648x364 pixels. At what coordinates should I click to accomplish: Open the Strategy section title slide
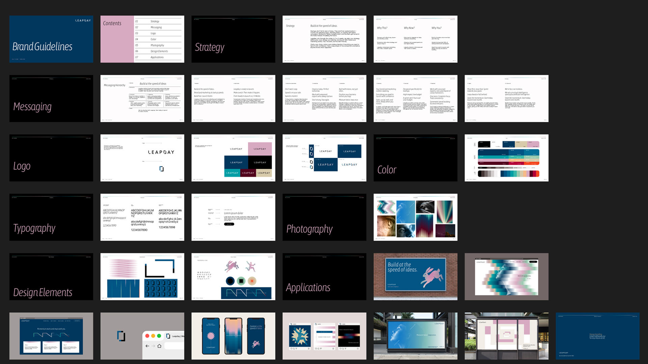tap(233, 39)
